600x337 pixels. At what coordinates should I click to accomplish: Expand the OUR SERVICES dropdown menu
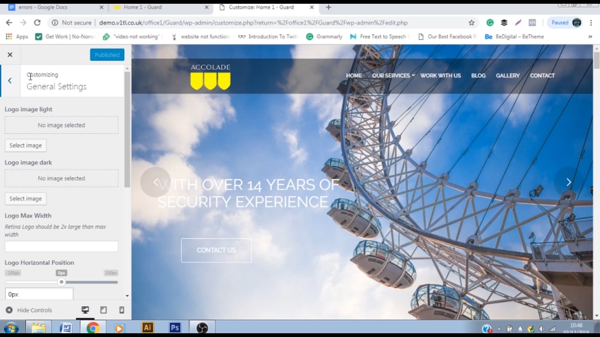(x=393, y=75)
